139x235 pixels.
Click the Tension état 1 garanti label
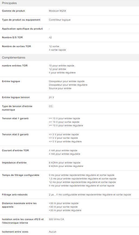coord(15,118)
